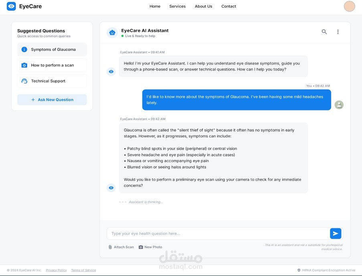
Task: Click the medical advice disclaimer text
Action: [304, 247]
